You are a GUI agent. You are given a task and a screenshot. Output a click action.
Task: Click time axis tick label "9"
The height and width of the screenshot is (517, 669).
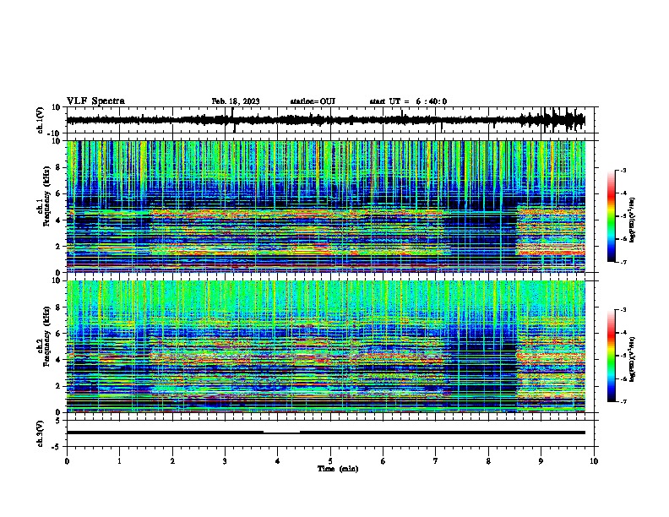tap(541, 461)
